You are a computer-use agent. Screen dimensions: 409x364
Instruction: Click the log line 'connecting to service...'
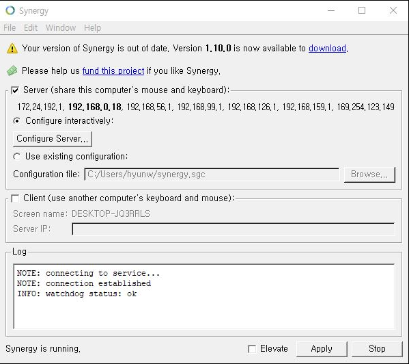(102, 273)
